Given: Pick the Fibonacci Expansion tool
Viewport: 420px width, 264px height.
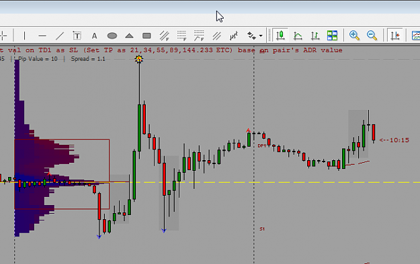Looking at the screenshot, I should tap(199, 36).
